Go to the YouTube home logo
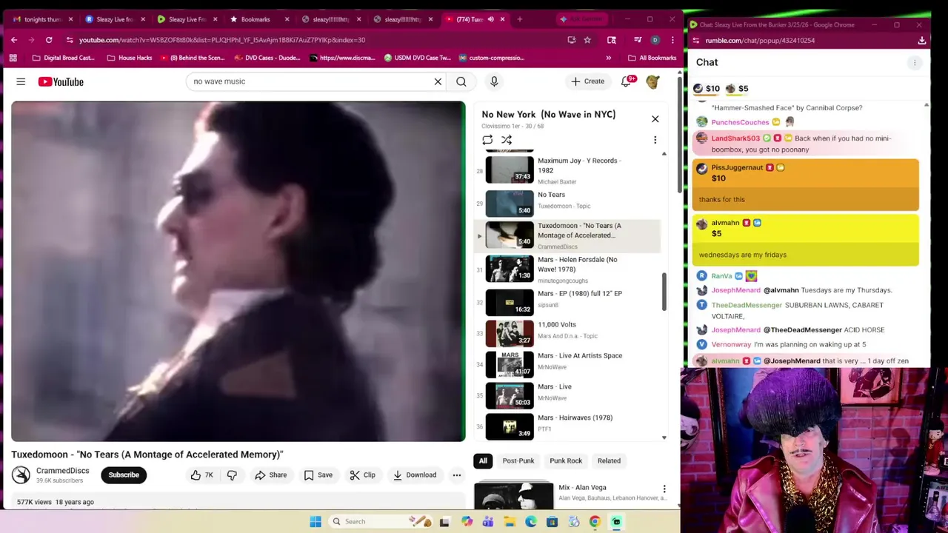Image resolution: width=948 pixels, height=533 pixels. (61, 81)
